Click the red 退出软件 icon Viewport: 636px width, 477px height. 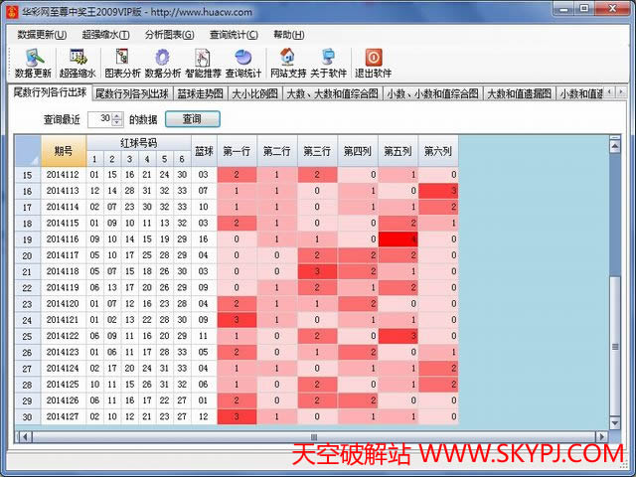[374, 64]
